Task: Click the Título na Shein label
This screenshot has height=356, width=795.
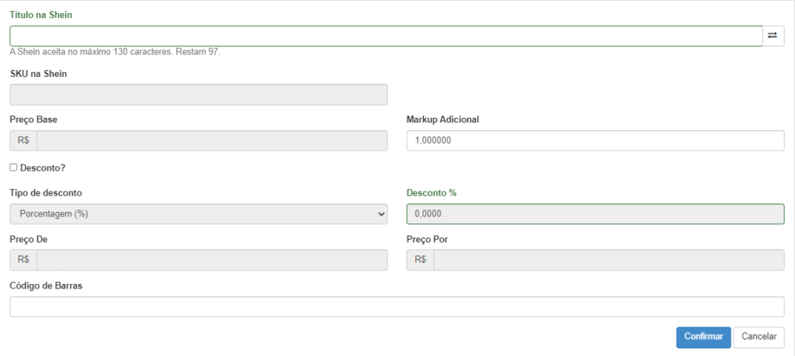Action: click(x=41, y=15)
